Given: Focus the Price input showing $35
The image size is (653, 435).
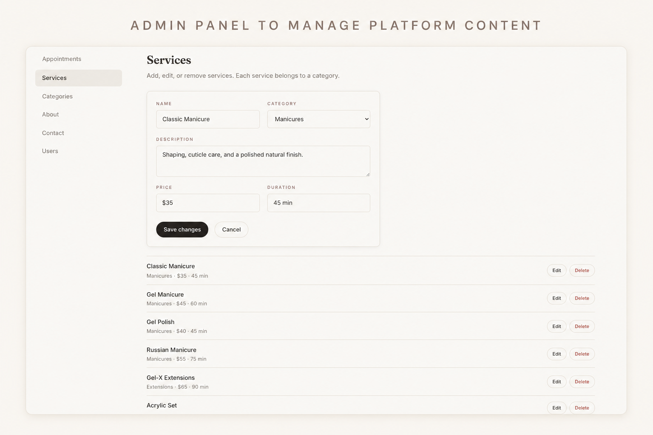Looking at the screenshot, I should [208, 203].
